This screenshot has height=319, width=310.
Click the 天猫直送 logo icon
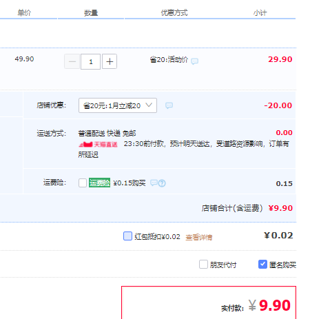[98, 144]
